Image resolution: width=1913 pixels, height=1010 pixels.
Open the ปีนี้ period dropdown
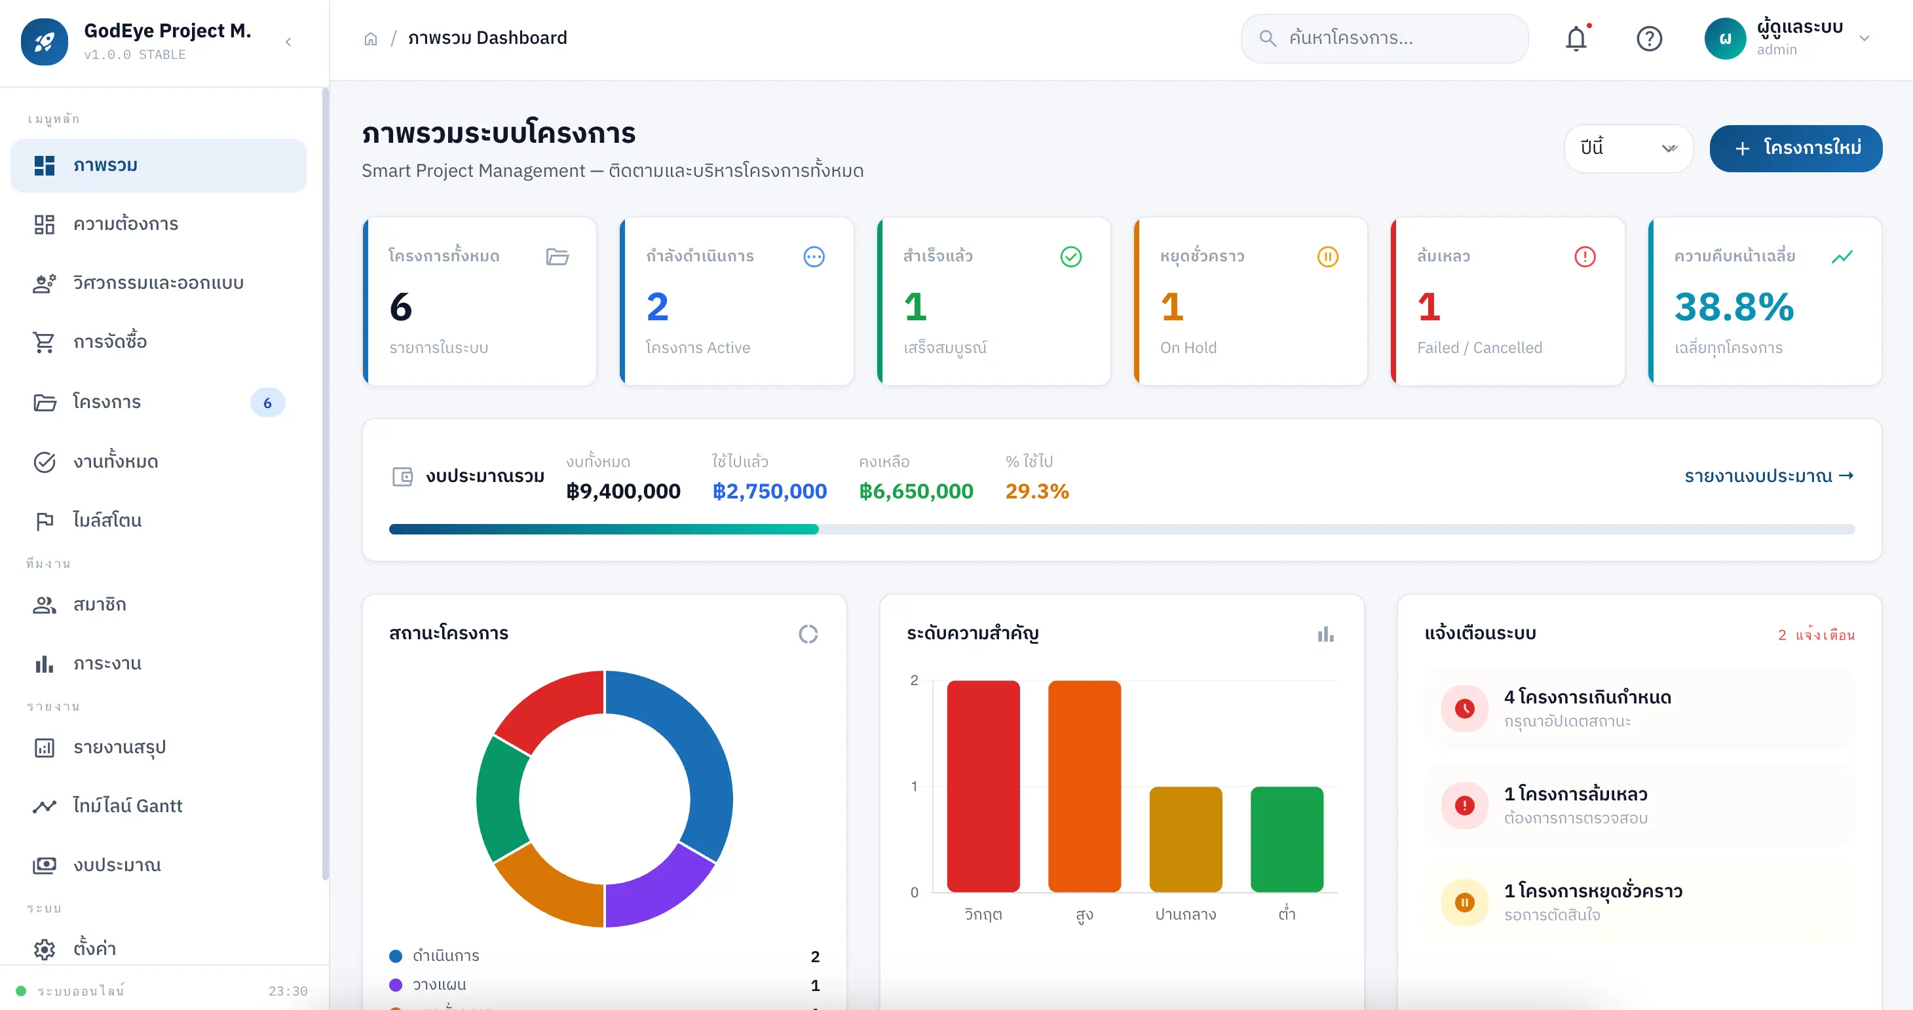click(x=1628, y=148)
